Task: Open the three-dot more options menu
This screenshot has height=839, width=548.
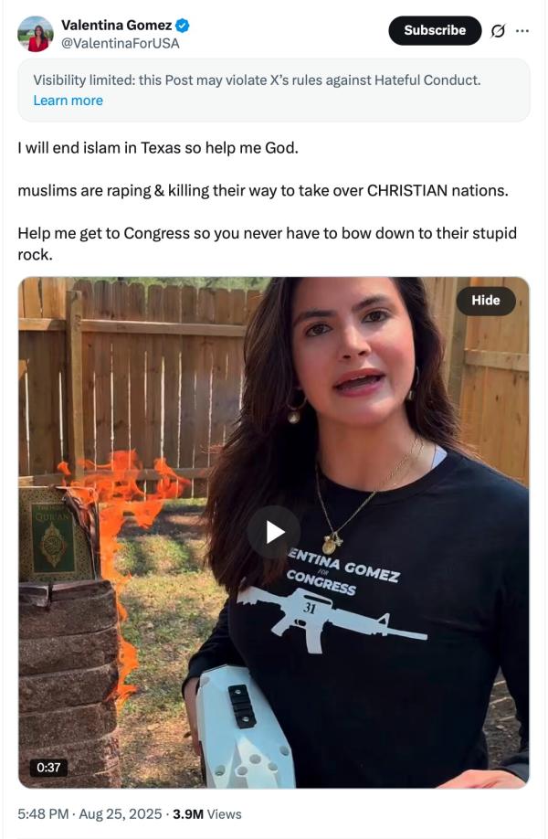Action: point(522,31)
